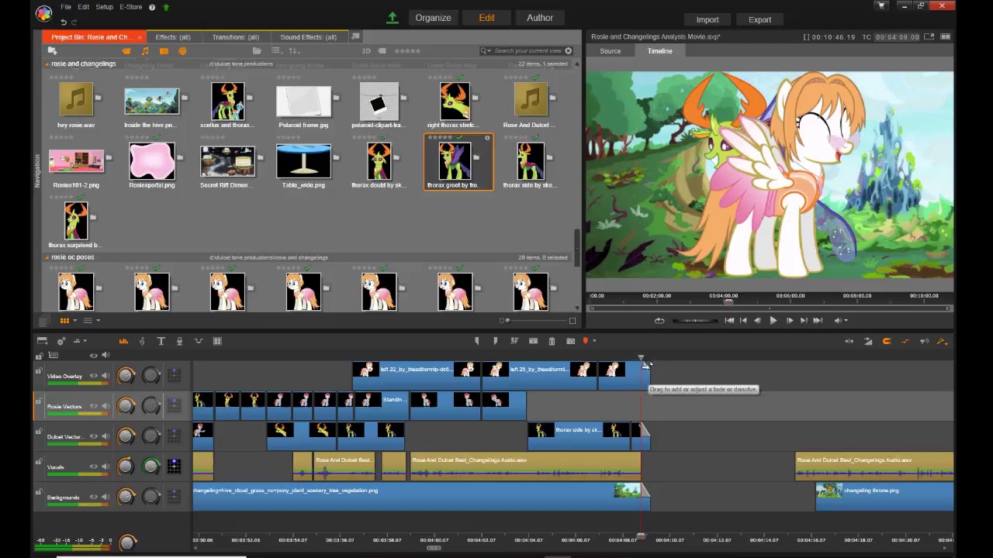Toggle volume keyframe editing icon
The height and width of the screenshot is (558, 993).
coord(905,341)
